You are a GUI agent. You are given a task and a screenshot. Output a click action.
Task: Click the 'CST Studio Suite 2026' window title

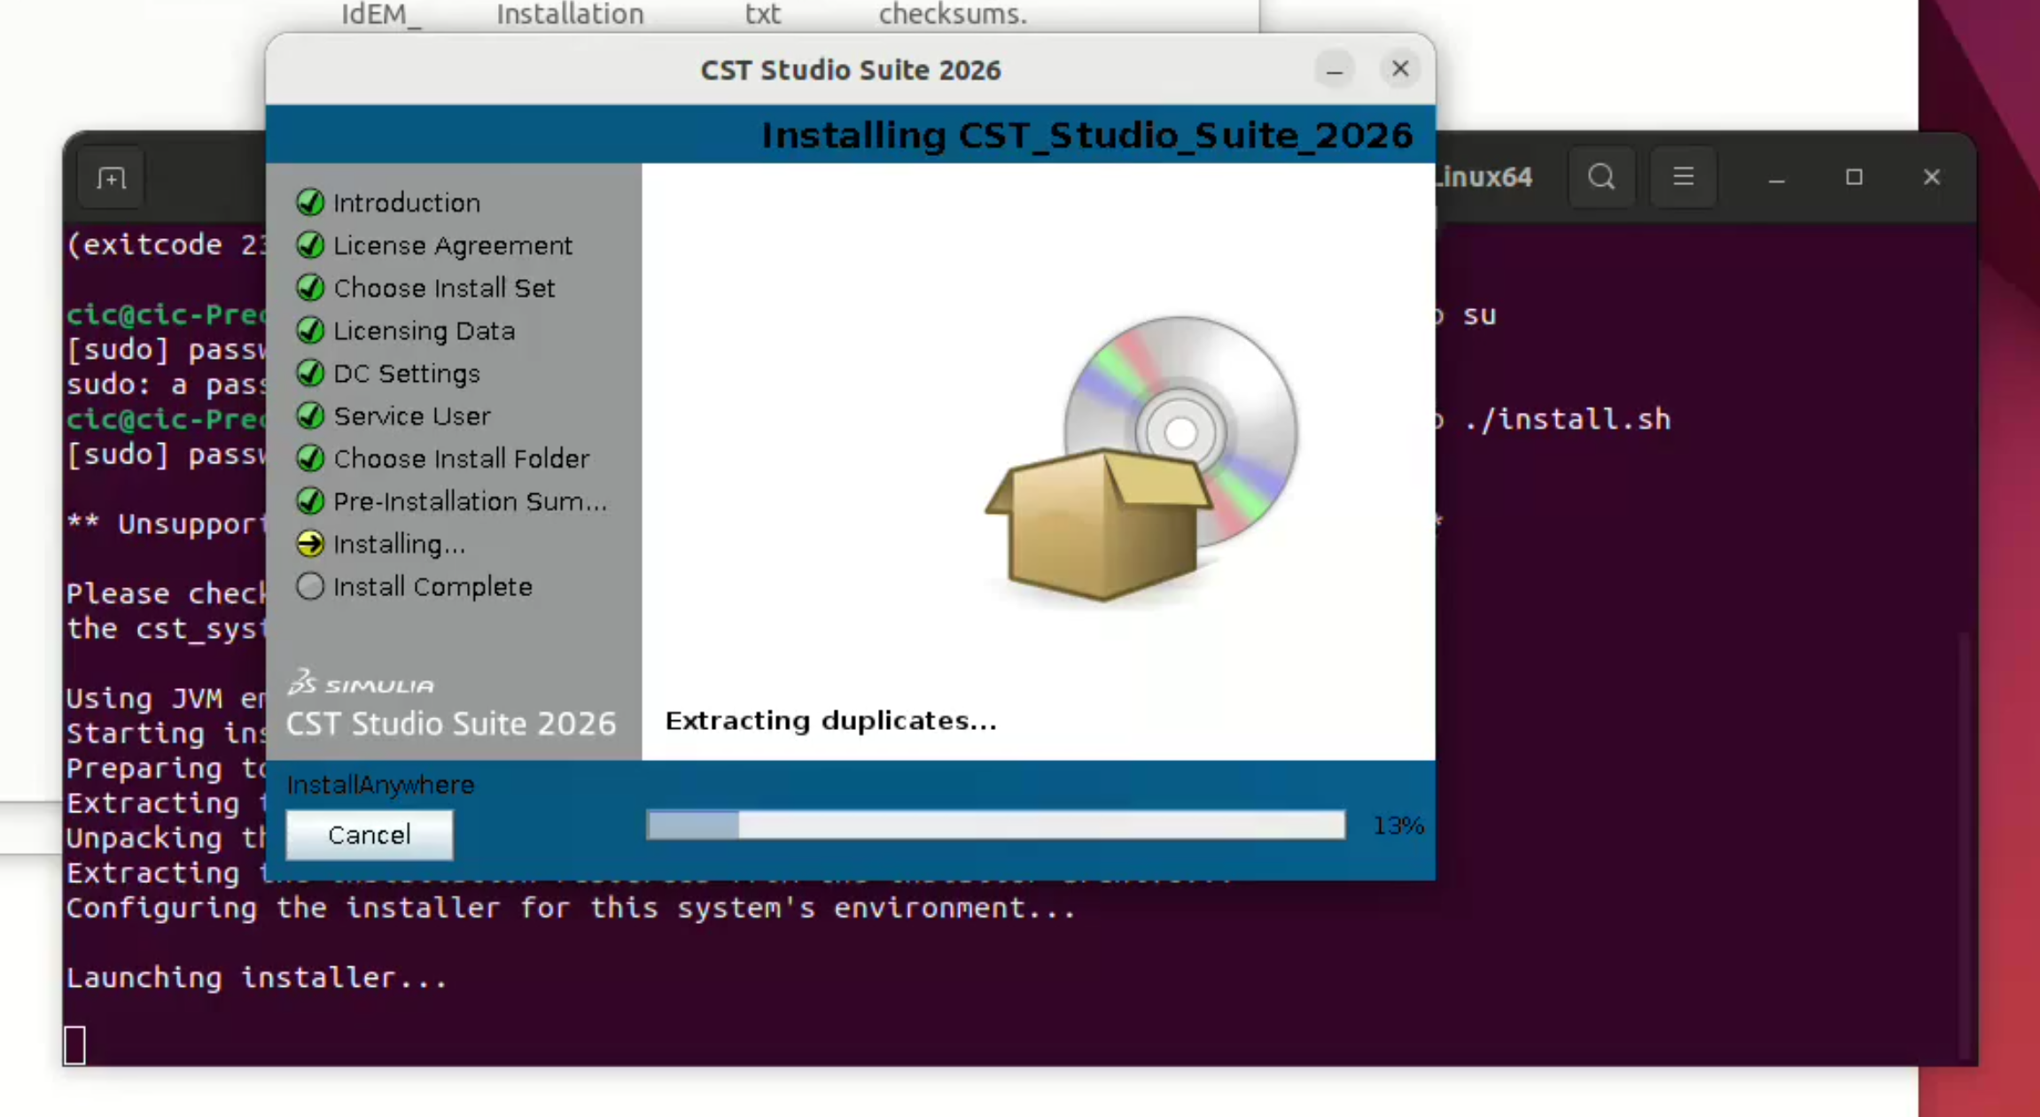click(850, 70)
